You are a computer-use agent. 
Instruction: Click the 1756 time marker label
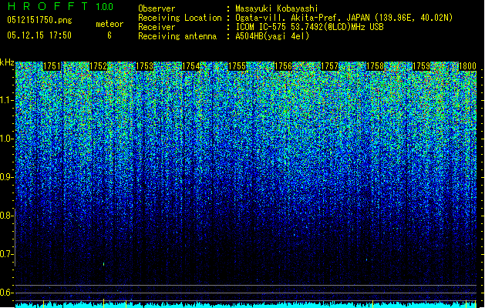[x=284, y=66]
